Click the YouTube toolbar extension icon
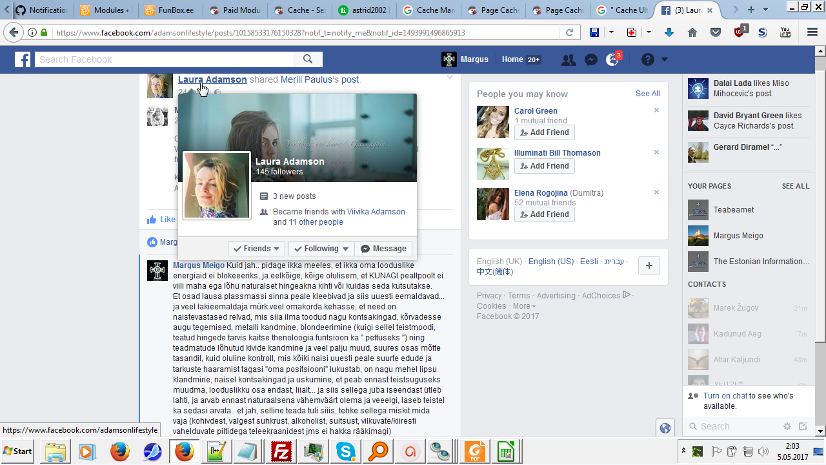This screenshot has width=826, height=465. 785,32
